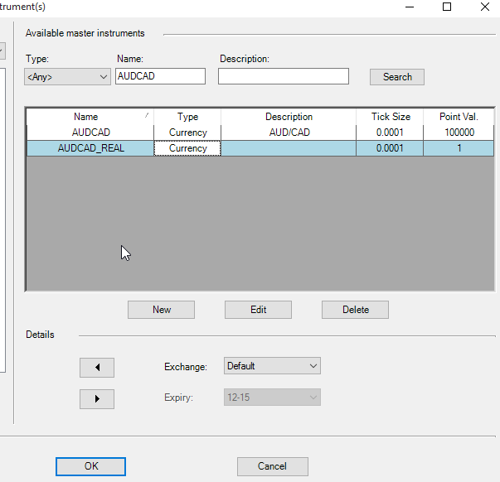Click point value 1 in AUDCAD_REAL row
Screen dimensions: 500x482
click(459, 148)
